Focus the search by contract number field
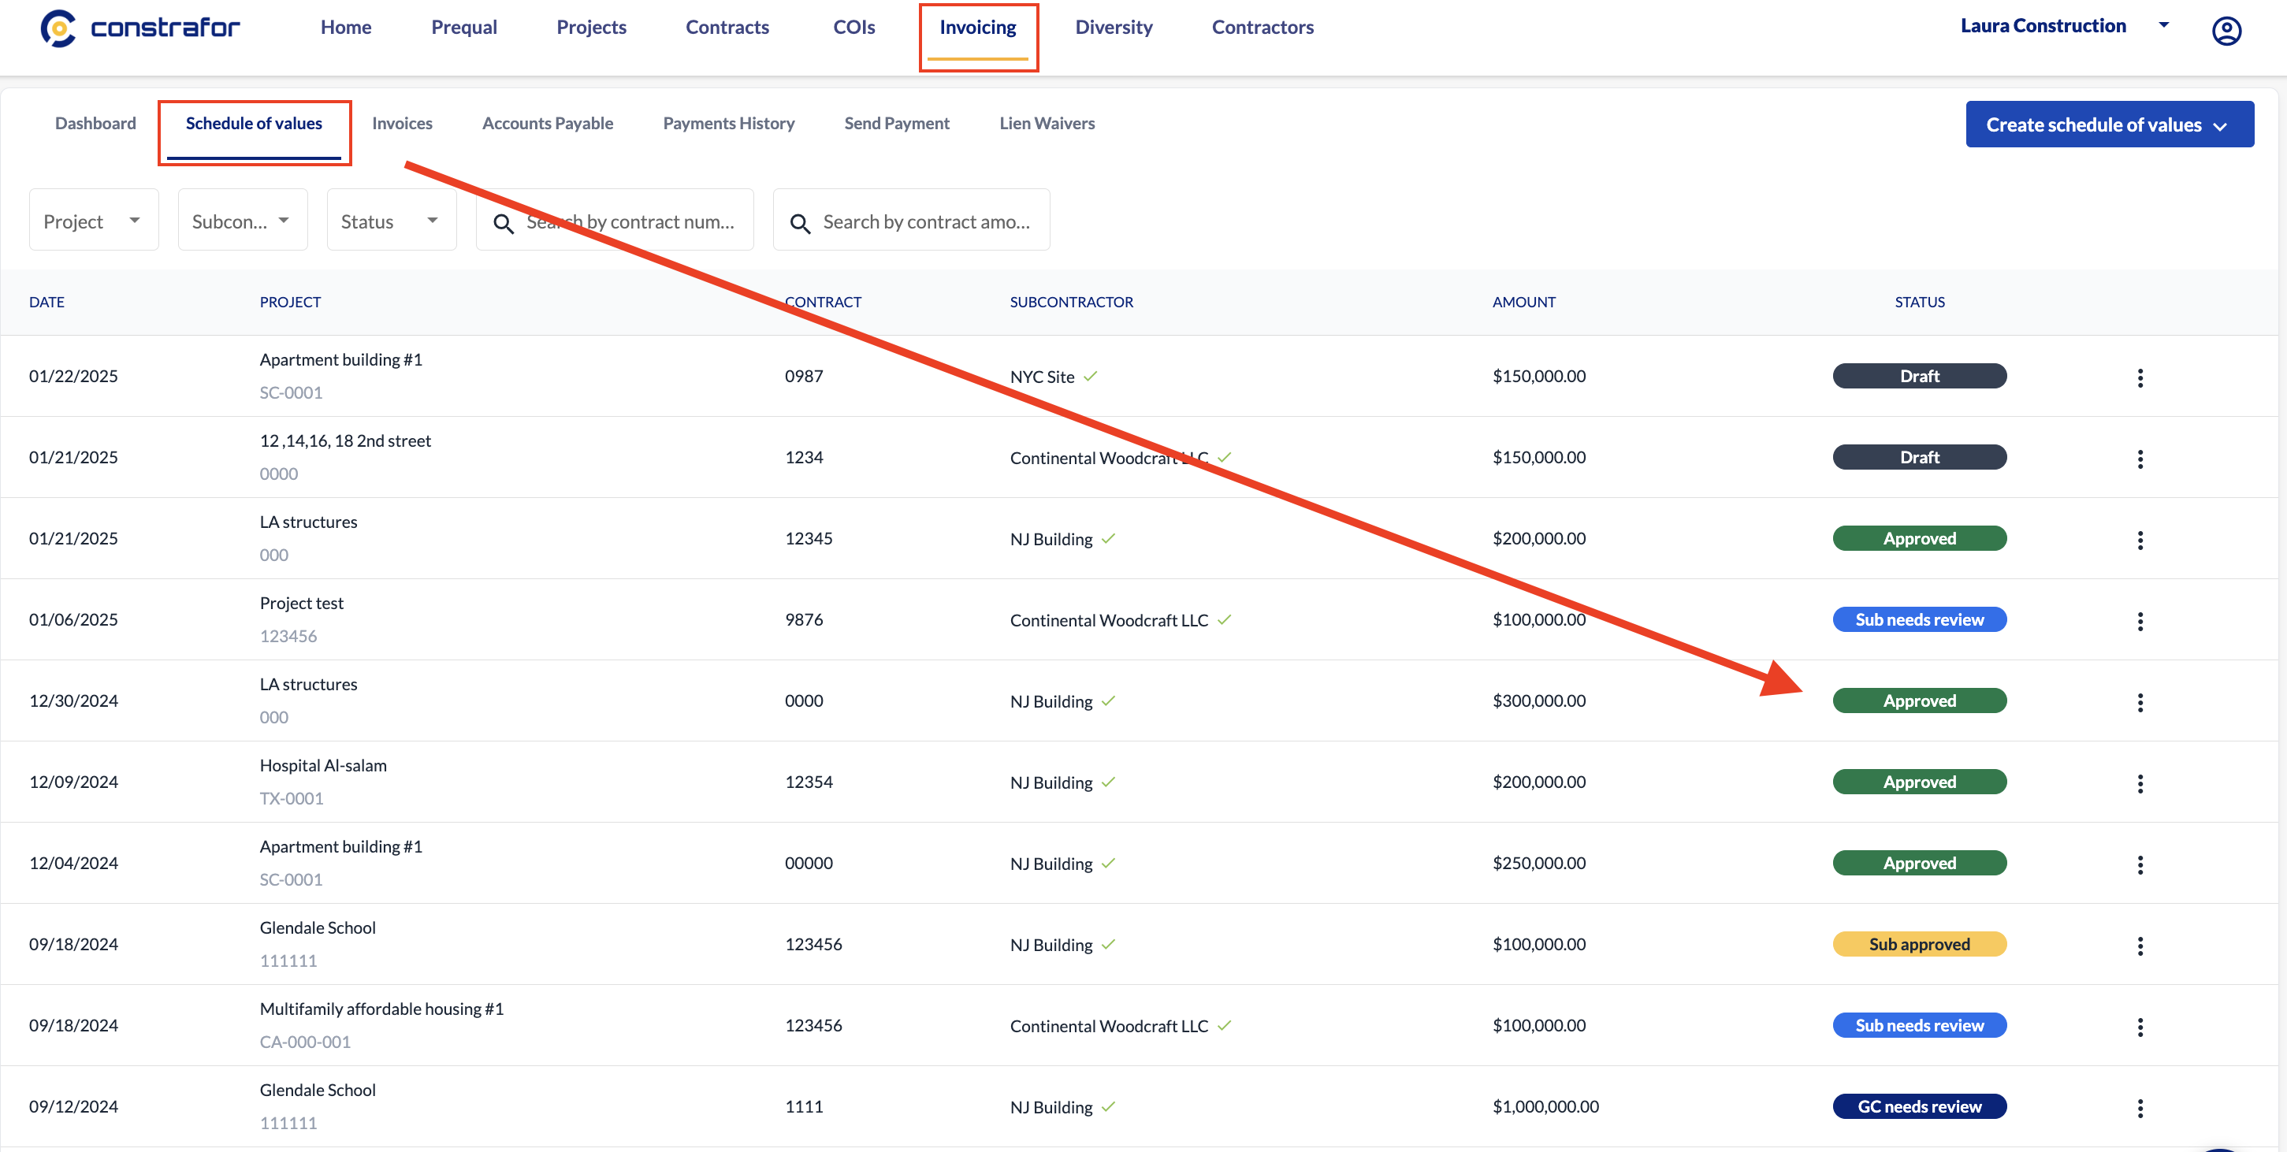This screenshot has width=2287, height=1152. [x=615, y=220]
